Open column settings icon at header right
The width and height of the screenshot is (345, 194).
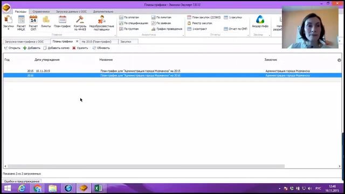(x=339, y=60)
